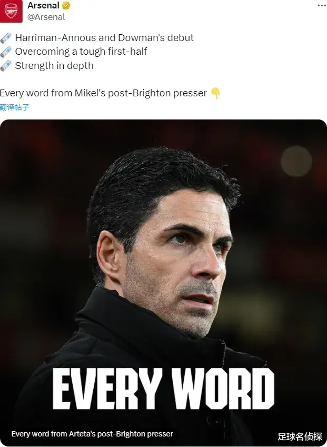Select the Strength in depth line
The image size is (327, 447).
tap(54, 66)
